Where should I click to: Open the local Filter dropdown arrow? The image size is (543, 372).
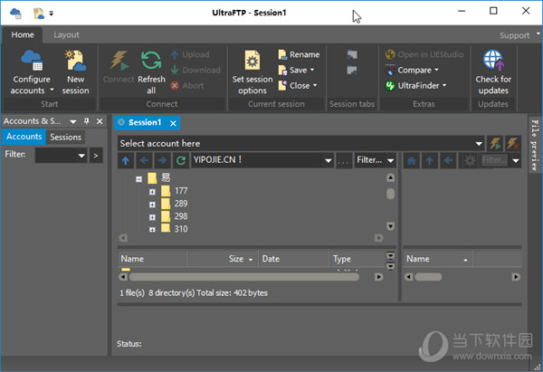391,160
